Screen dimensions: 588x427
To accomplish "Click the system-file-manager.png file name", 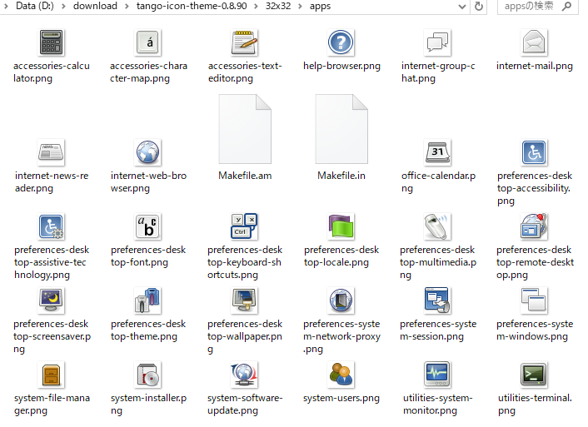I will coord(52,405).
